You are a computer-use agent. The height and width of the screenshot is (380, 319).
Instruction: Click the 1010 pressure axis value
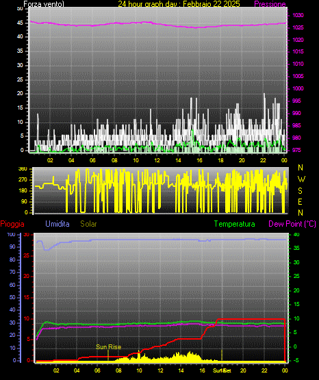point(298,64)
